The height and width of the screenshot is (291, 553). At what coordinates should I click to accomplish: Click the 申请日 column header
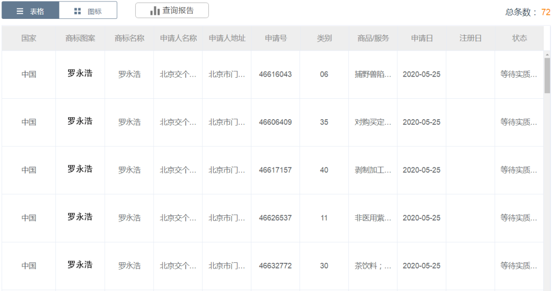(x=421, y=38)
